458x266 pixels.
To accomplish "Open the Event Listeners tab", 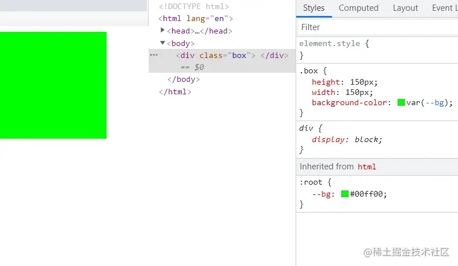I will tap(445, 8).
